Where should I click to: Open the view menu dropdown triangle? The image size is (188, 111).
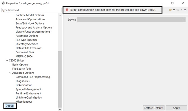click(x=185, y=10)
